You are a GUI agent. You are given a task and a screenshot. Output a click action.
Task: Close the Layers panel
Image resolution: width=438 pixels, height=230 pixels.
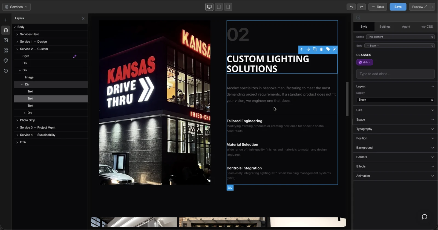(83, 18)
